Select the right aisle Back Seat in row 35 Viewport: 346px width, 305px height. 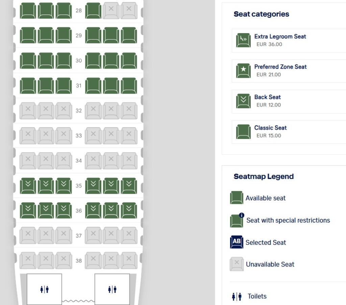coord(93,186)
